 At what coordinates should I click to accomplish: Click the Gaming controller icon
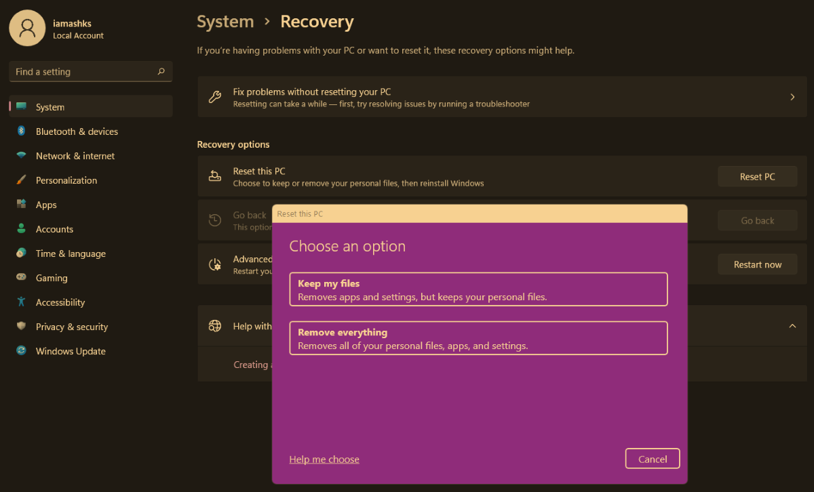(22, 277)
